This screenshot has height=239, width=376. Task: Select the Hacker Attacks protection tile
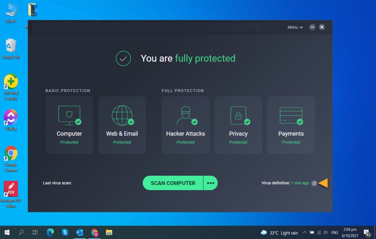click(x=185, y=125)
